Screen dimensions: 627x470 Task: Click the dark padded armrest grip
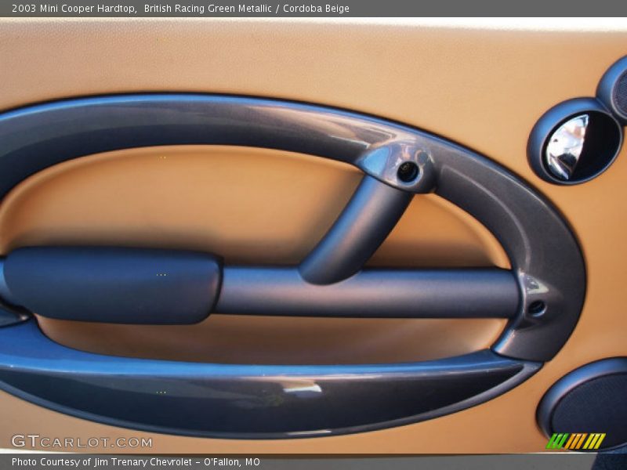(112, 285)
